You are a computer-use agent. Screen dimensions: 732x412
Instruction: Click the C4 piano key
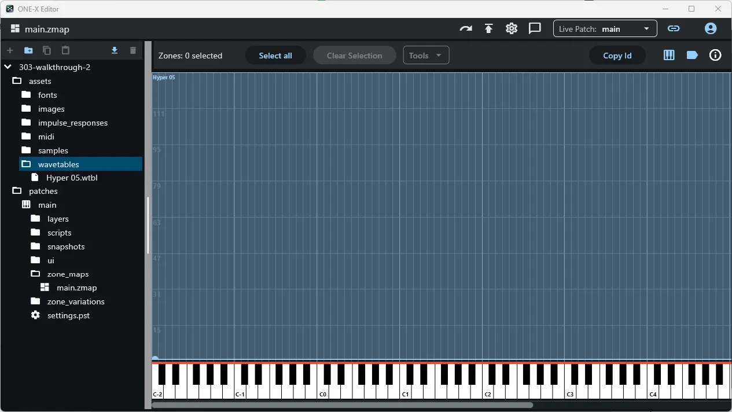tap(653, 392)
